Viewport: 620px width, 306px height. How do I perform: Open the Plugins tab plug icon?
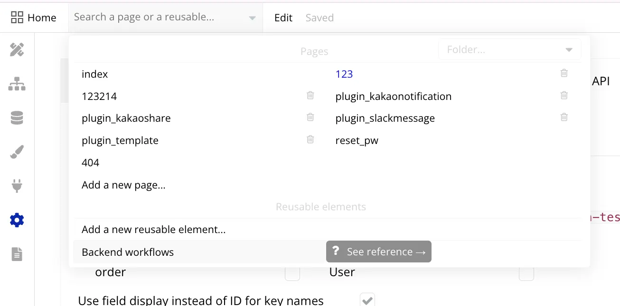click(17, 186)
